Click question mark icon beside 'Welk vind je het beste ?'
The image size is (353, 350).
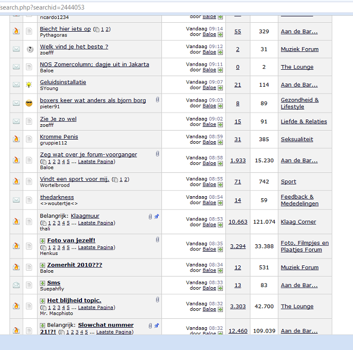tap(30, 49)
